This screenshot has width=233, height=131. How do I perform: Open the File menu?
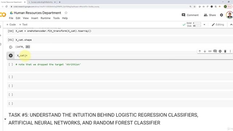click(x=11, y=18)
